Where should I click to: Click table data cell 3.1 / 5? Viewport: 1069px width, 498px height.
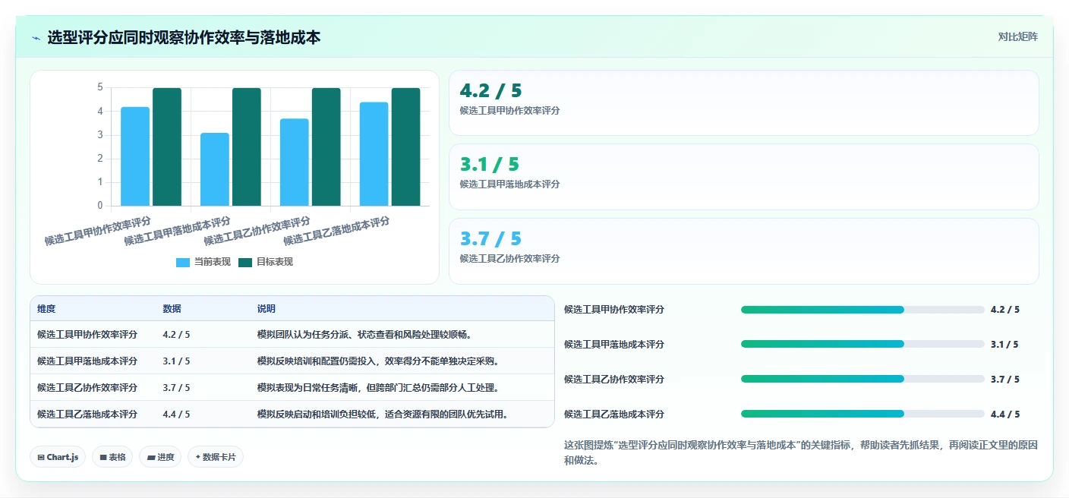click(176, 361)
